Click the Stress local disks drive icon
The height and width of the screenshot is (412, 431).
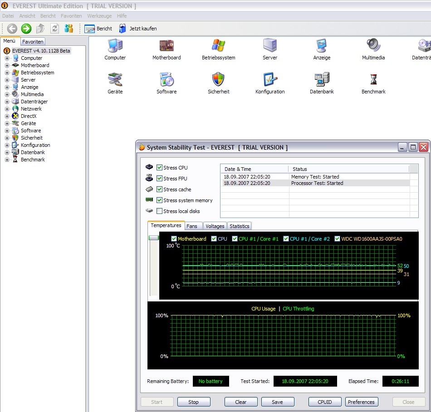click(149, 211)
